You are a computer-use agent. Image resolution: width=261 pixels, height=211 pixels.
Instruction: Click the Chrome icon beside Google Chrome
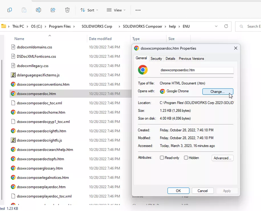(162, 92)
